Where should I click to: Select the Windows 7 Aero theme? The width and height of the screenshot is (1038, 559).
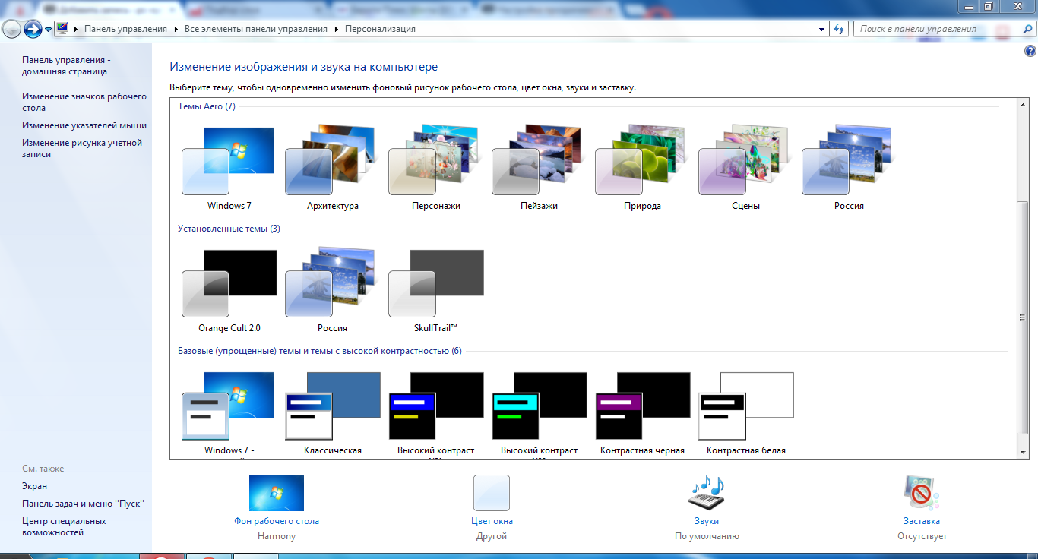229,169
